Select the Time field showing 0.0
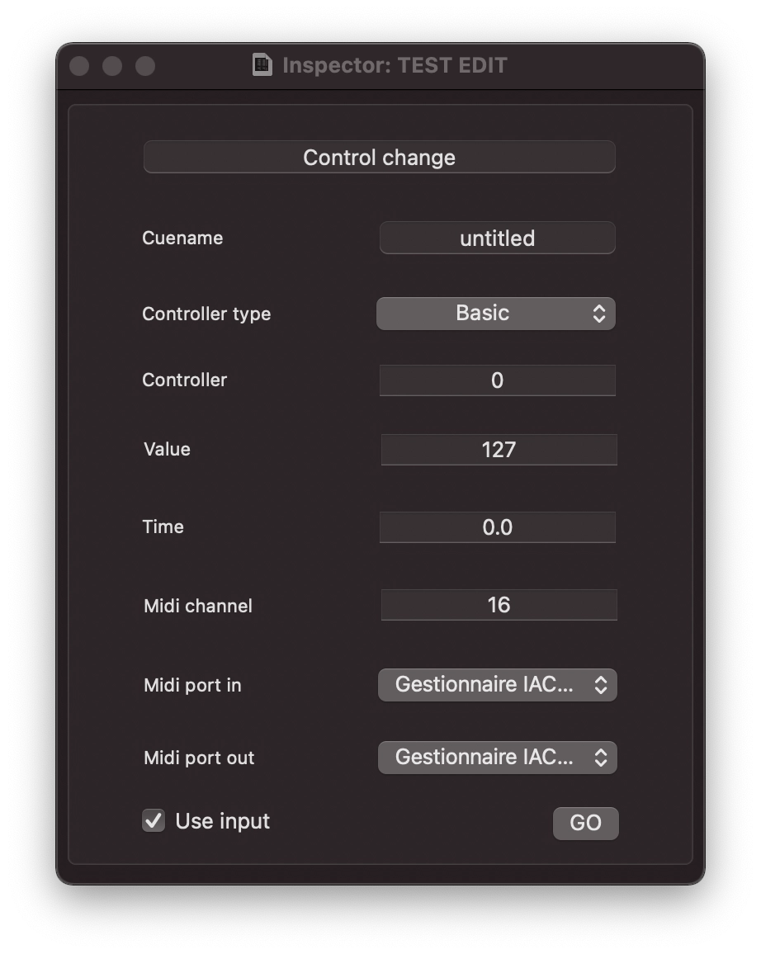Viewport: 761px width, 954px height. [x=498, y=527]
